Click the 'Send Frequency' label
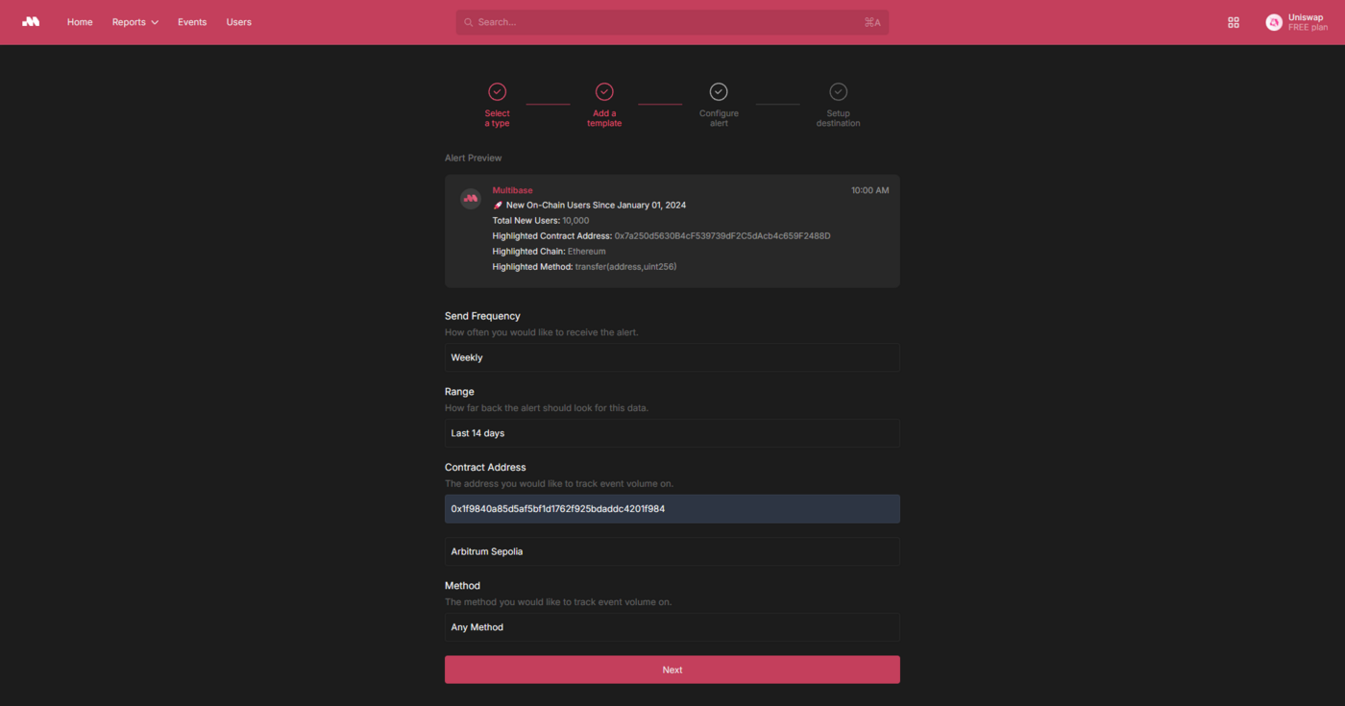 482,316
